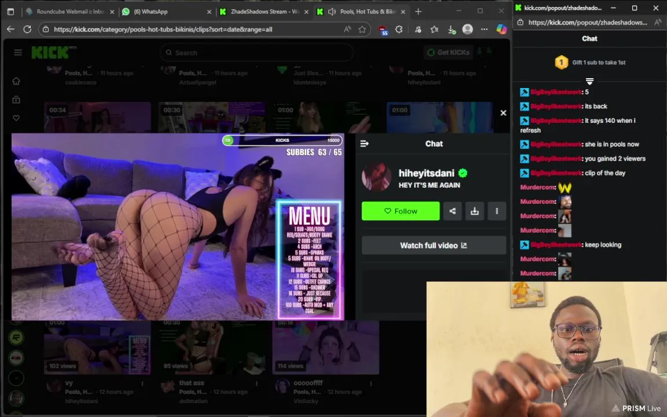
Task: Open the browser profile avatar
Action: [x=467, y=29]
